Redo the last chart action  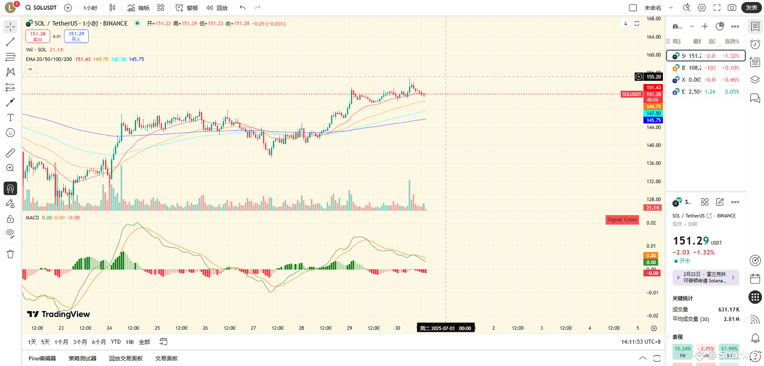(257, 8)
